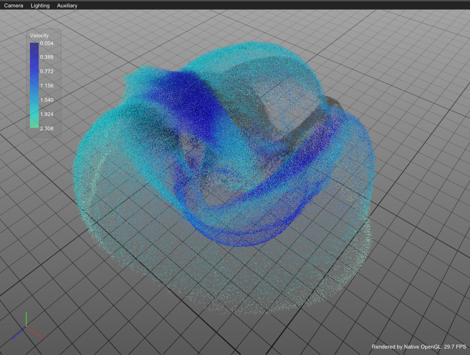This screenshot has width=470, height=355.
Task: Click the 0.004 velocity legend value
Action: (47, 43)
